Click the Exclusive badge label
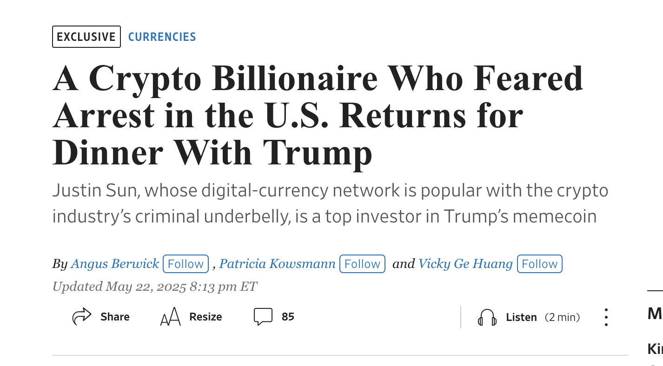Image resolution: width=663 pixels, height=366 pixels. [86, 37]
